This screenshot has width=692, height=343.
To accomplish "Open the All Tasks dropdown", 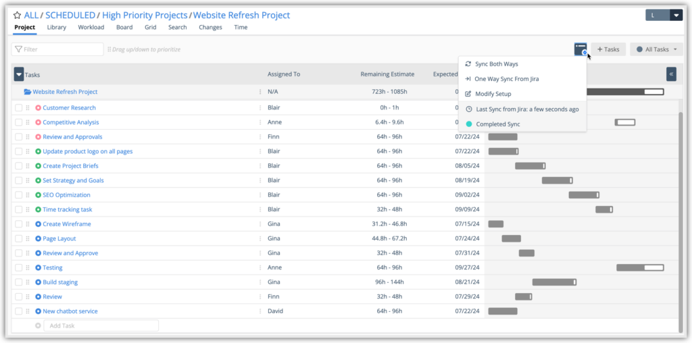I will click(x=656, y=49).
